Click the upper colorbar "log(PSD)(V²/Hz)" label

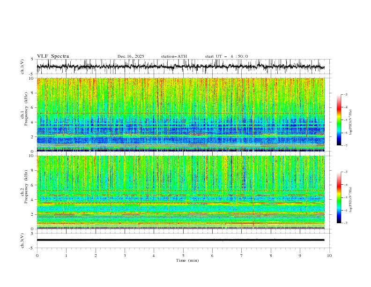(x=351, y=122)
